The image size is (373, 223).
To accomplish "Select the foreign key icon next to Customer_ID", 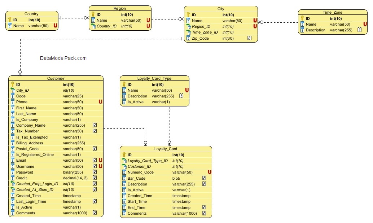I will point(124,166).
